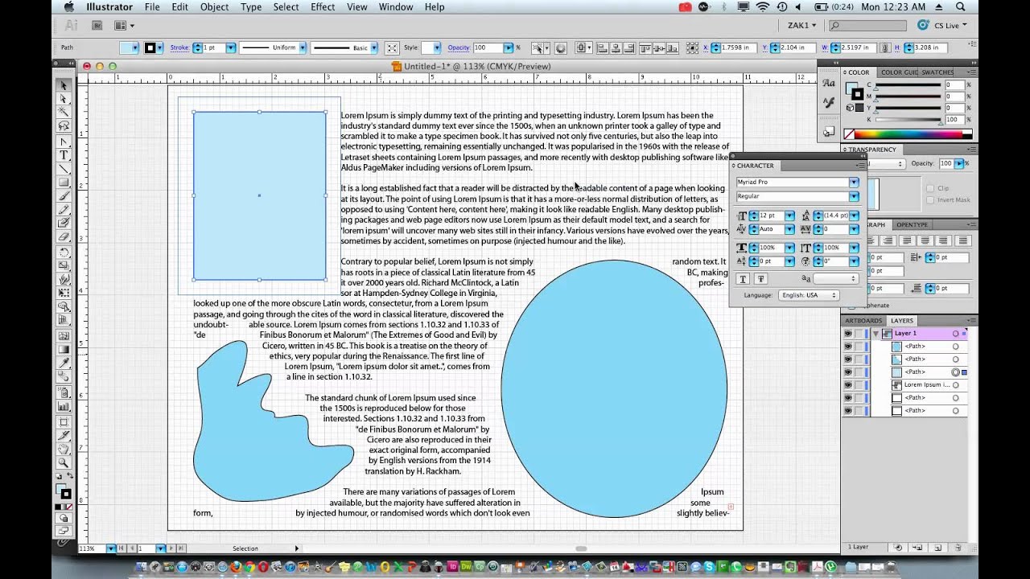Viewport: 1030px width, 579px height.
Task: Open the Effect menu
Action: (323, 6)
